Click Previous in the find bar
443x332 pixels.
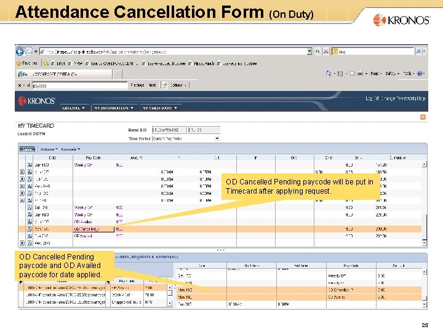click(137, 85)
